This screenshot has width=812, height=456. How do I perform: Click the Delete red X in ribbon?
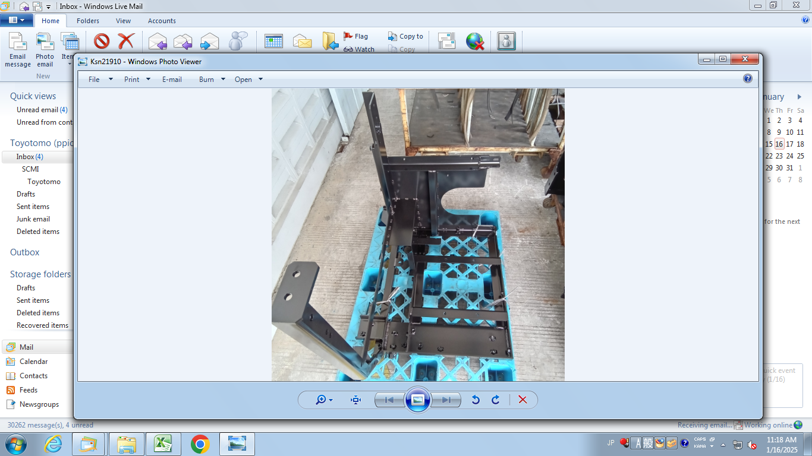(x=126, y=41)
